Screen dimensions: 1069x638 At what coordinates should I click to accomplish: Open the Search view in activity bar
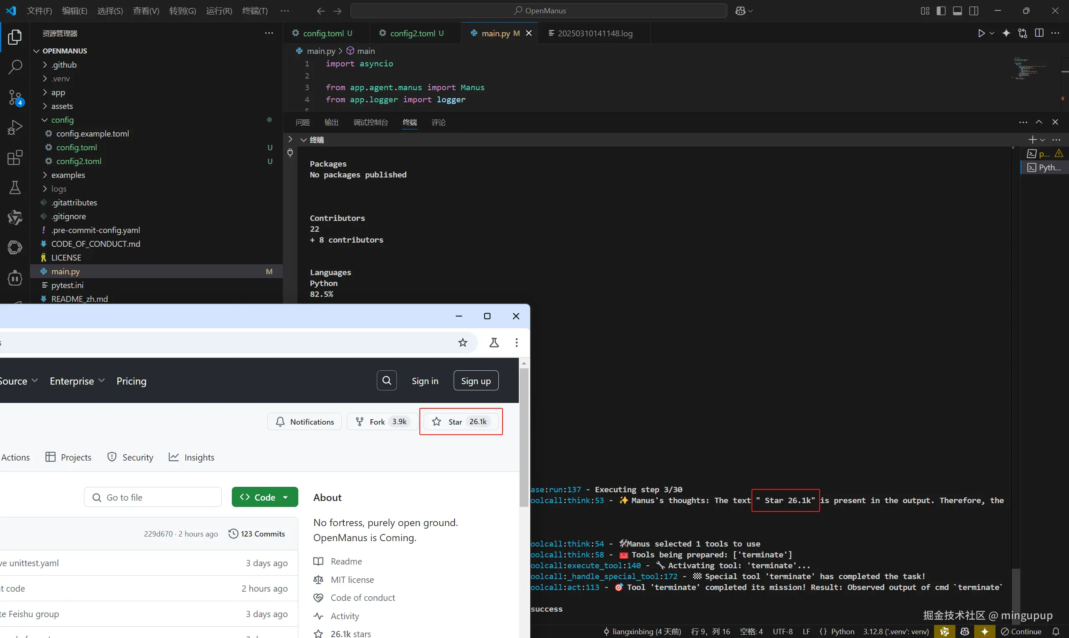click(x=15, y=67)
